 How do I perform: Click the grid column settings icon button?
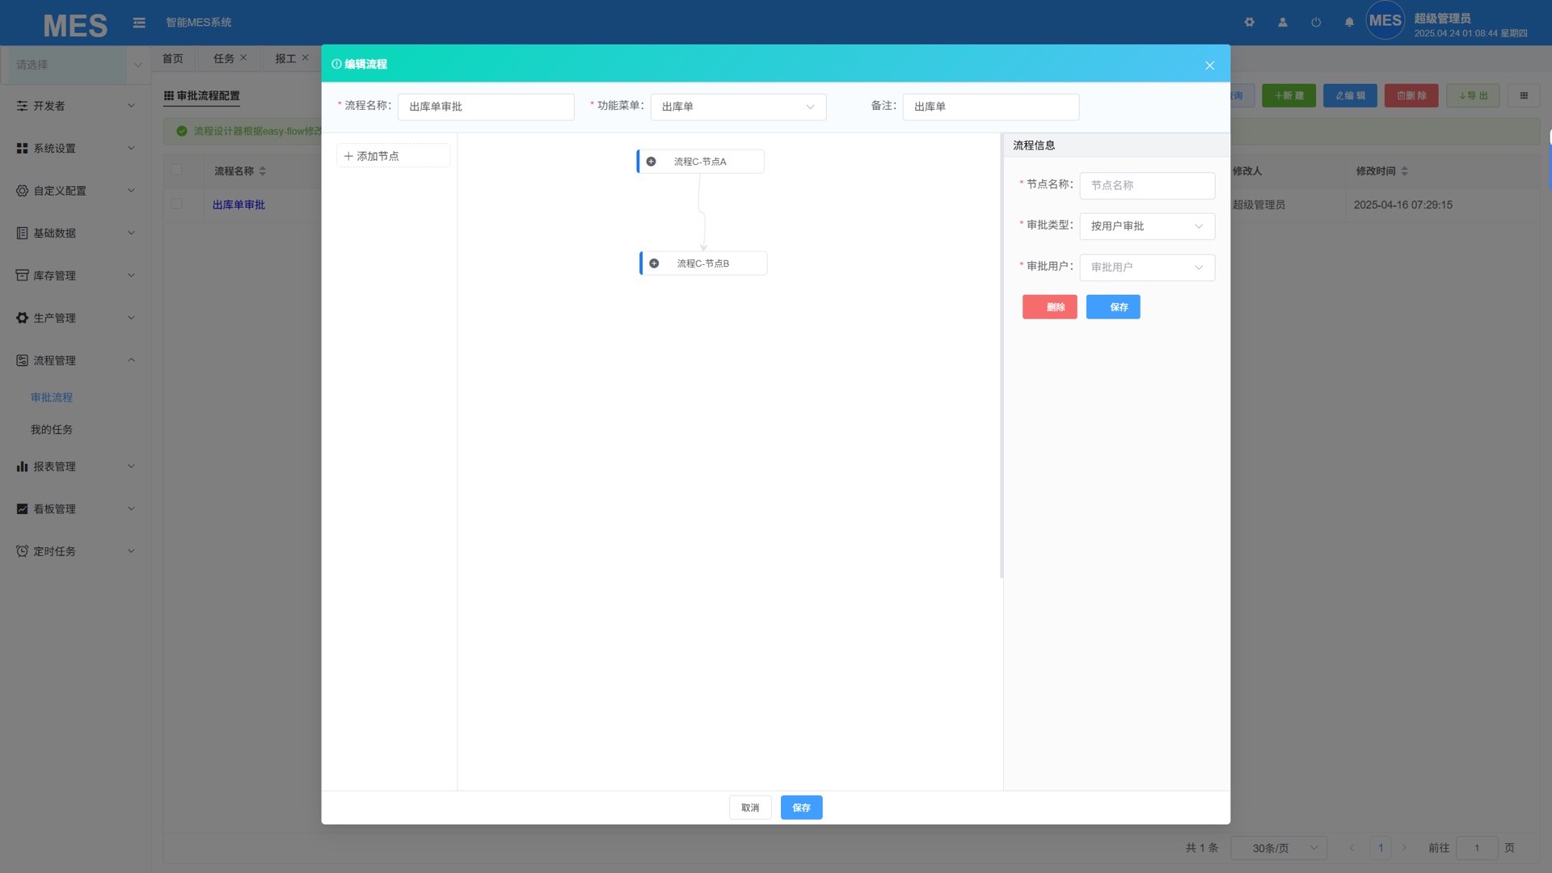point(1524,95)
